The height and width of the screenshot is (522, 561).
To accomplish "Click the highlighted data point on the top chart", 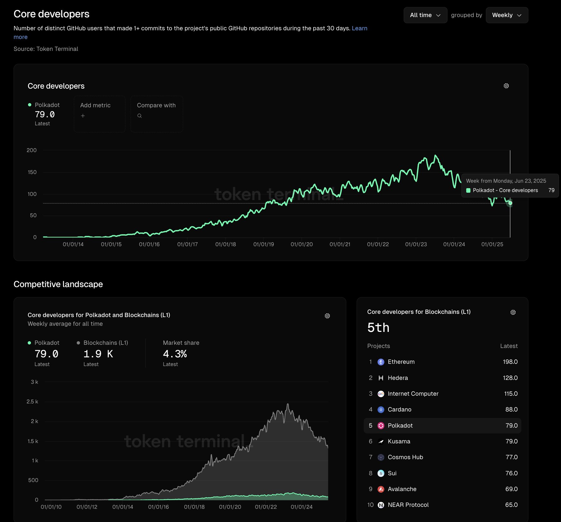I will click(x=510, y=203).
